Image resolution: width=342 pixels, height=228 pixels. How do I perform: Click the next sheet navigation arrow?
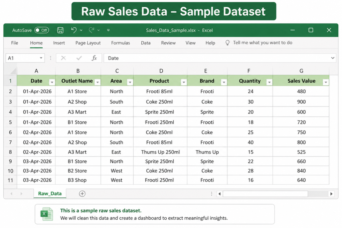21,194
